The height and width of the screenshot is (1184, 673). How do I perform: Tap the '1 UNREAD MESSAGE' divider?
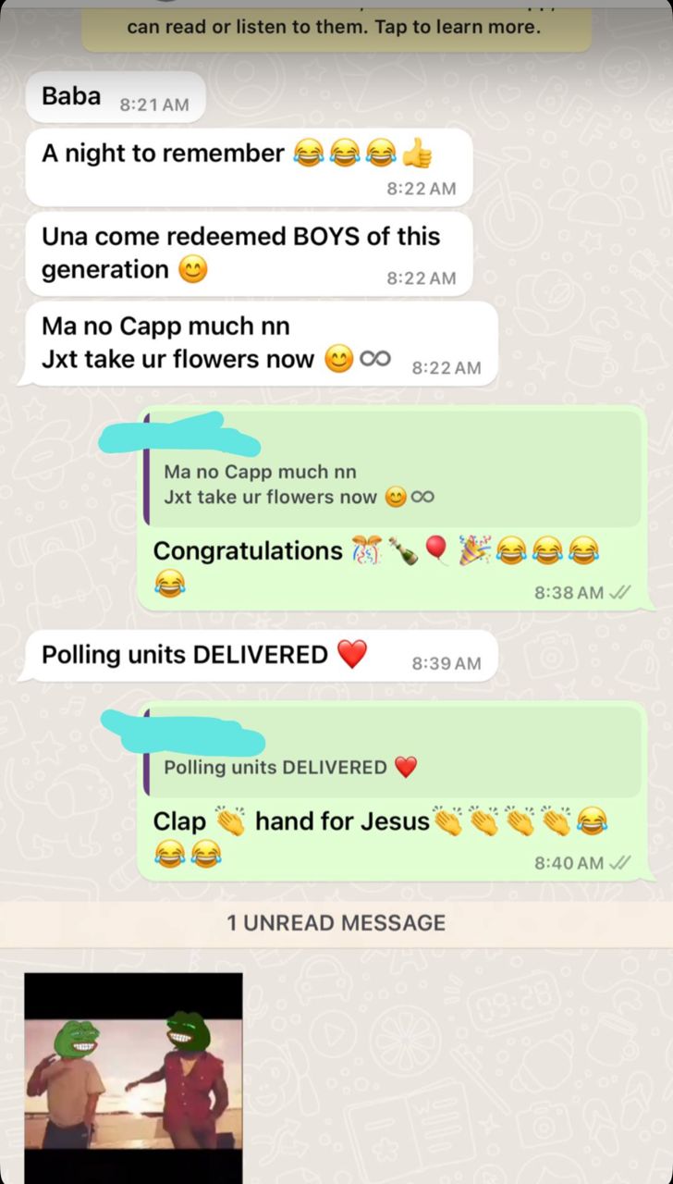click(336, 923)
